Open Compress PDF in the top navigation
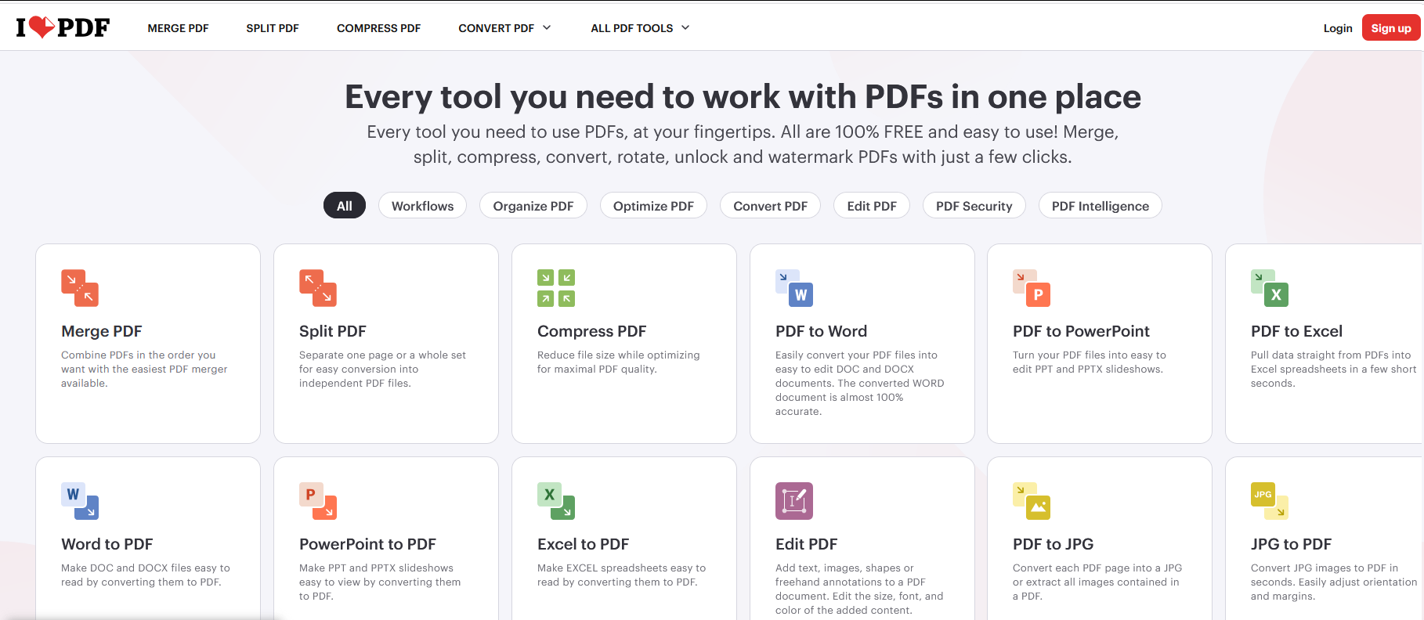 click(x=378, y=28)
